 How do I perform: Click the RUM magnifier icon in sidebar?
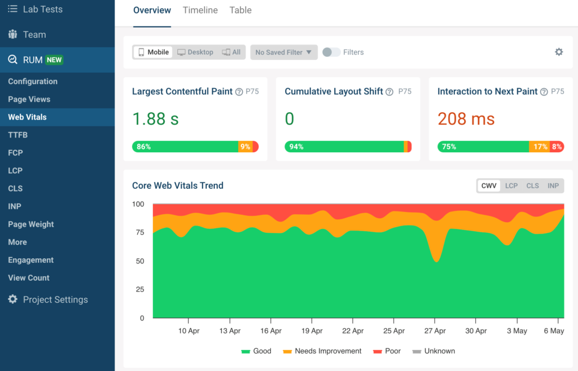12,60
